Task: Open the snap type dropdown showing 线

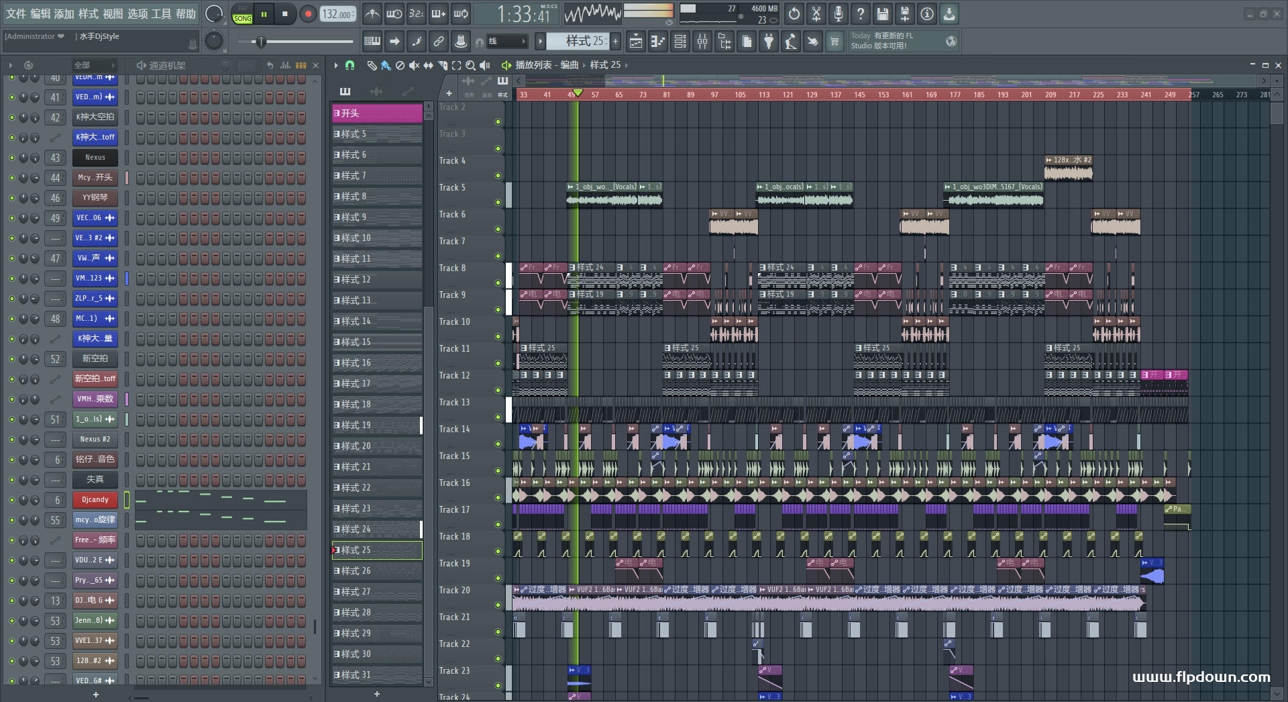Action: click(507, 42)
